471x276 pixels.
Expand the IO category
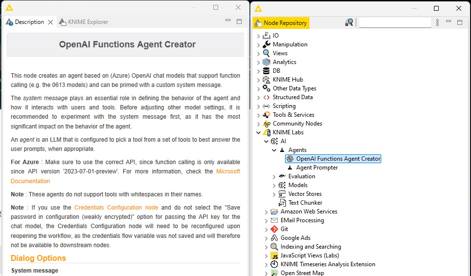click(x=258, y=36)
